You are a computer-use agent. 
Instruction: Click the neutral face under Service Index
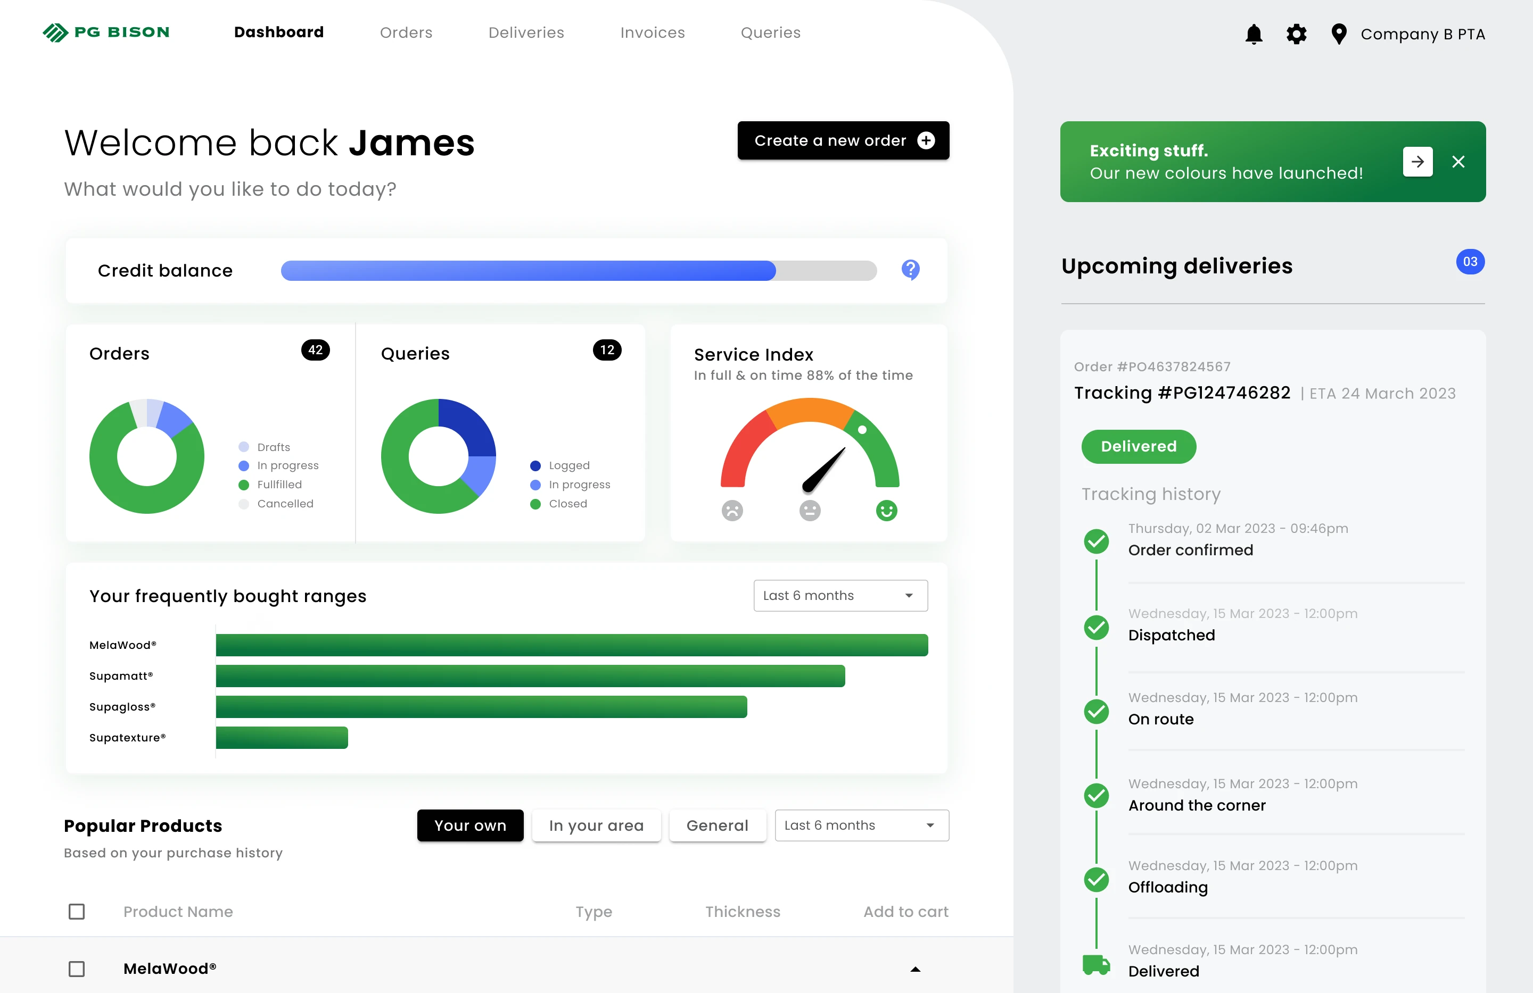810,511
